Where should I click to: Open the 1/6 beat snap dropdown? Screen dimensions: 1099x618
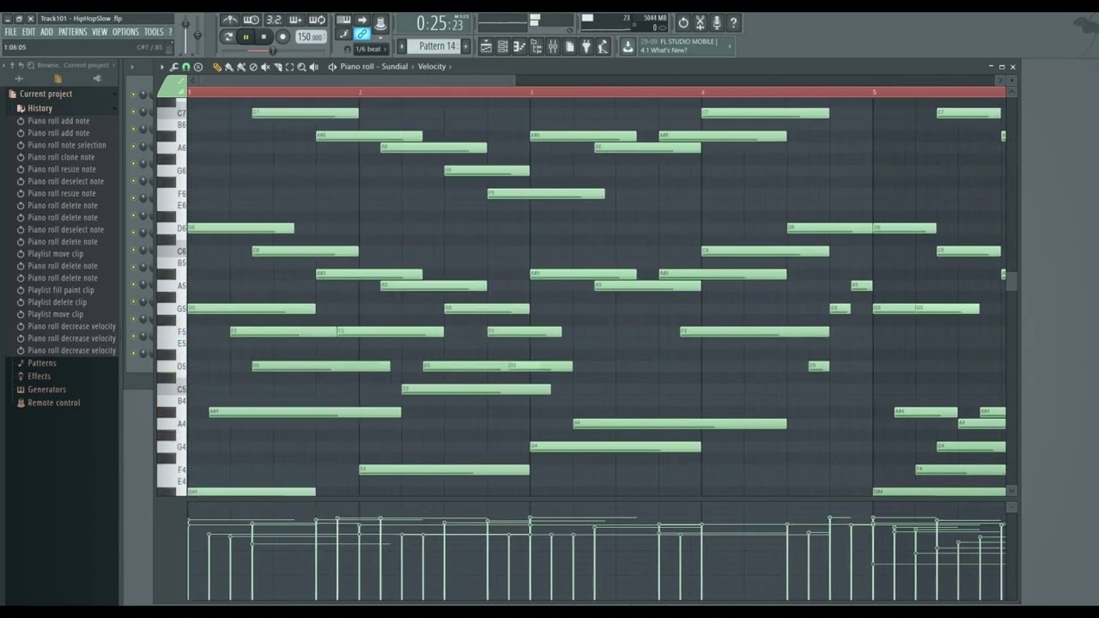tap(369, 49)
